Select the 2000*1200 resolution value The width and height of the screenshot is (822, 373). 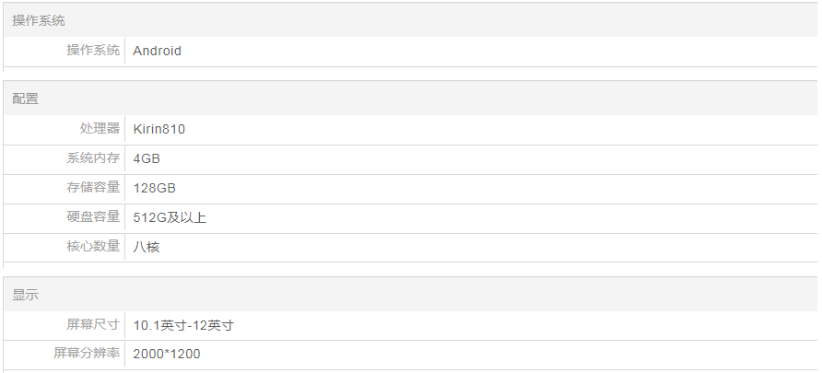(167, 354)
